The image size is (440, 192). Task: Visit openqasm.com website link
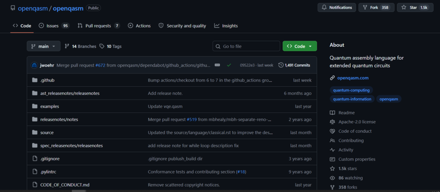coord(353,78)
